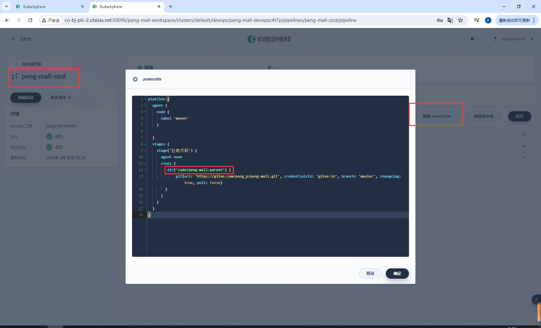
Task: Click the address bar URL
Action: tap(211, 20)
